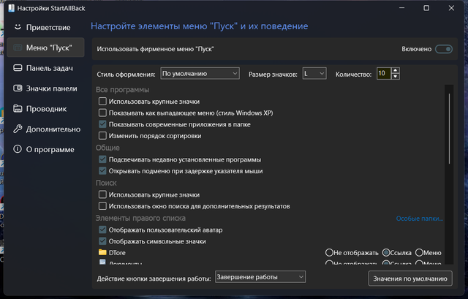The image size is (468, 299).
Task: Click the smiley icon beside Приветствие
Action: (x=18, y=27)
